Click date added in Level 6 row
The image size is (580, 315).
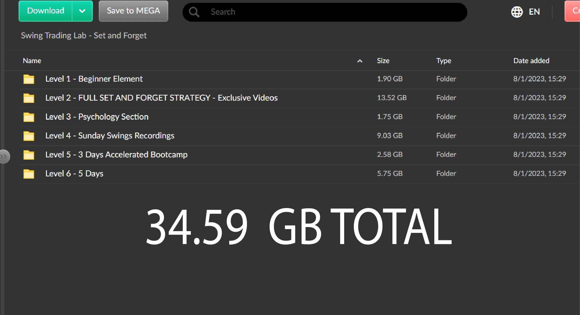click(x=540, y=173)
